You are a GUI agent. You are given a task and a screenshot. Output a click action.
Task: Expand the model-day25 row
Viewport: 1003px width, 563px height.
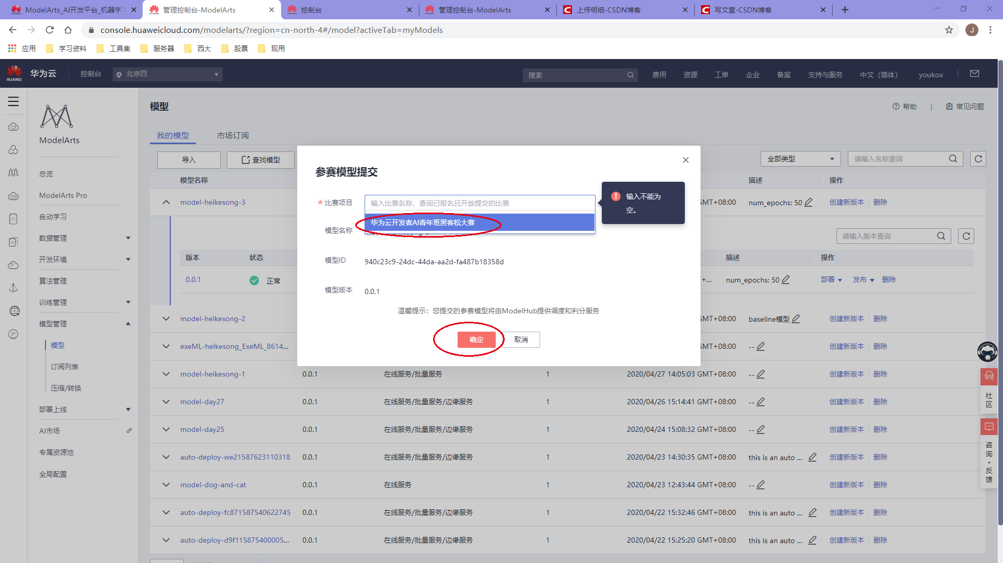166,429
